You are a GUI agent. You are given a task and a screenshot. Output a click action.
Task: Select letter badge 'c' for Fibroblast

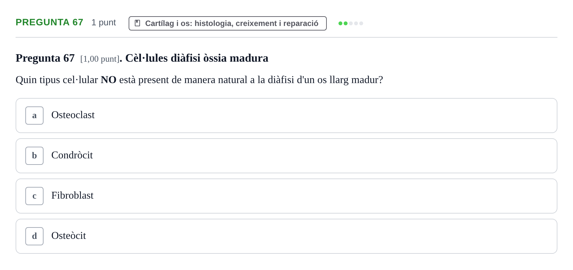click(x=34, y=196)
